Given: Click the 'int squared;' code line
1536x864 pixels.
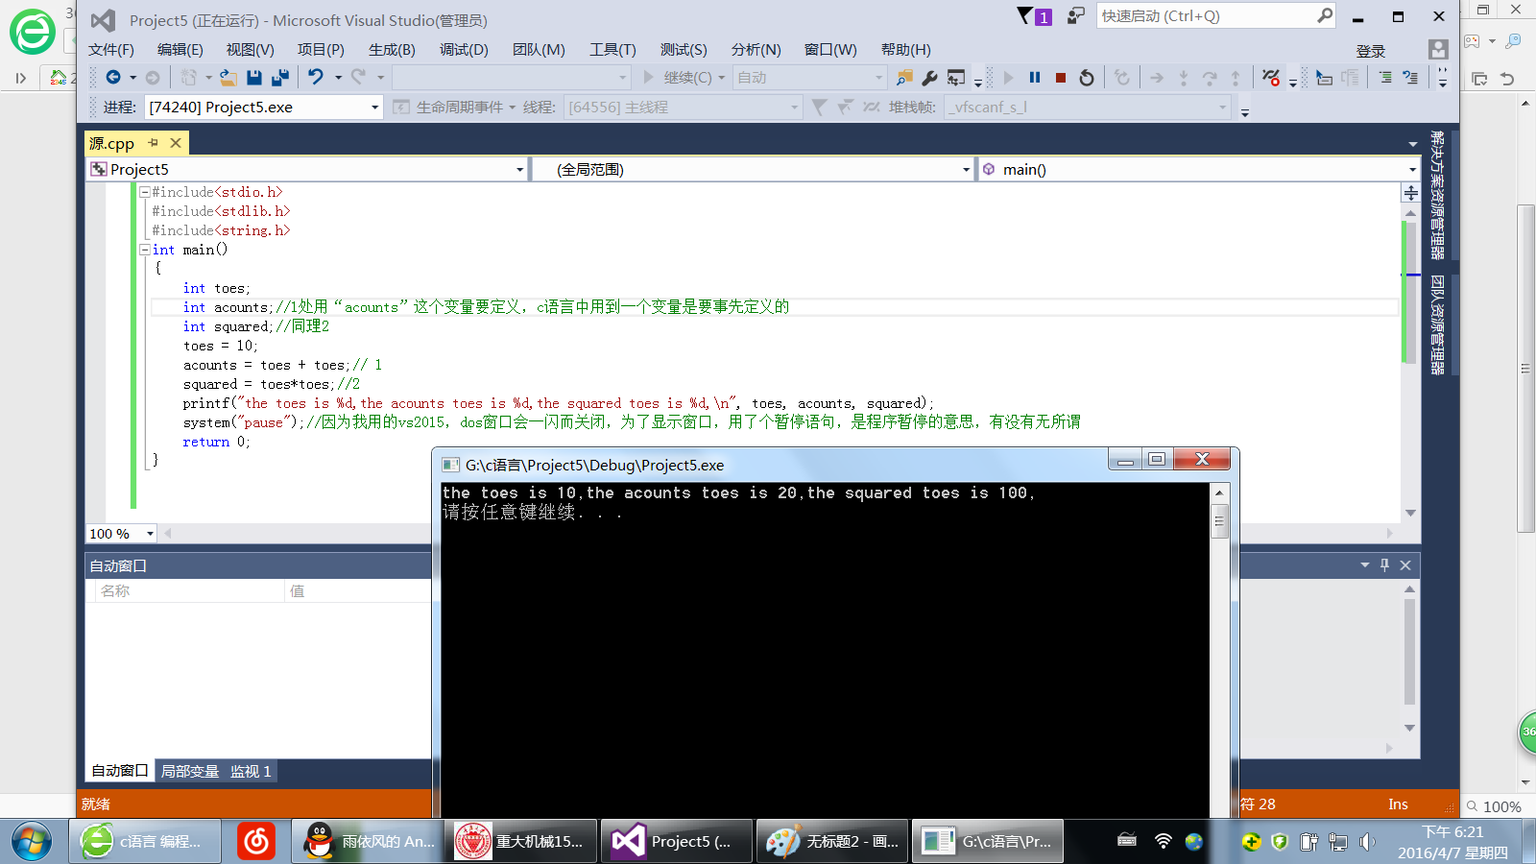Looking at the screenshot, I should point(256,326).
